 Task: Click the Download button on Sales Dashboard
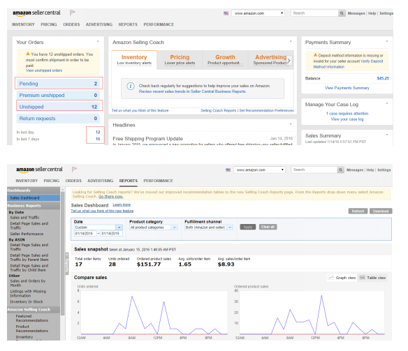point(381,211)
